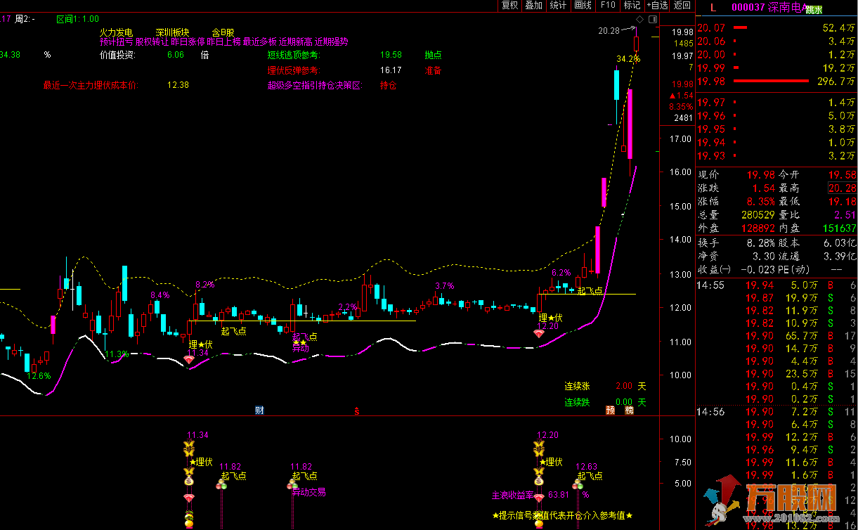Click the 最低 19.18 boxed value
Viewport: 858px width, 530px height.
[842, 201]
